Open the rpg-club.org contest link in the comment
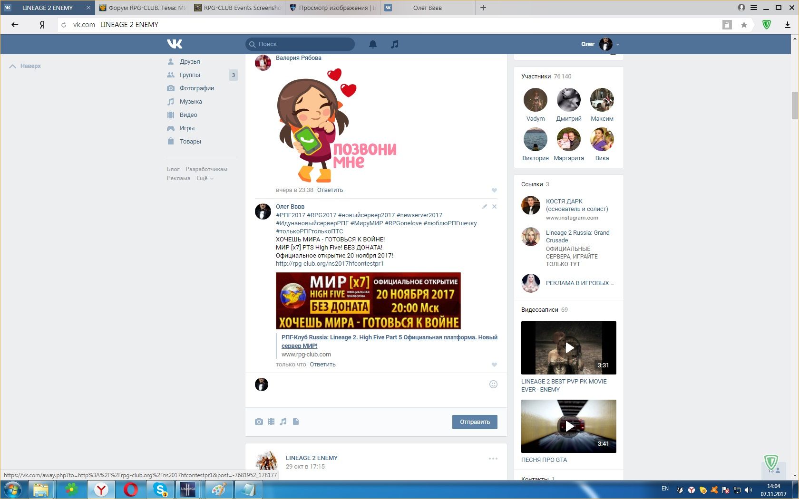The height and width of the screenshot is (499, 799). 330,264
